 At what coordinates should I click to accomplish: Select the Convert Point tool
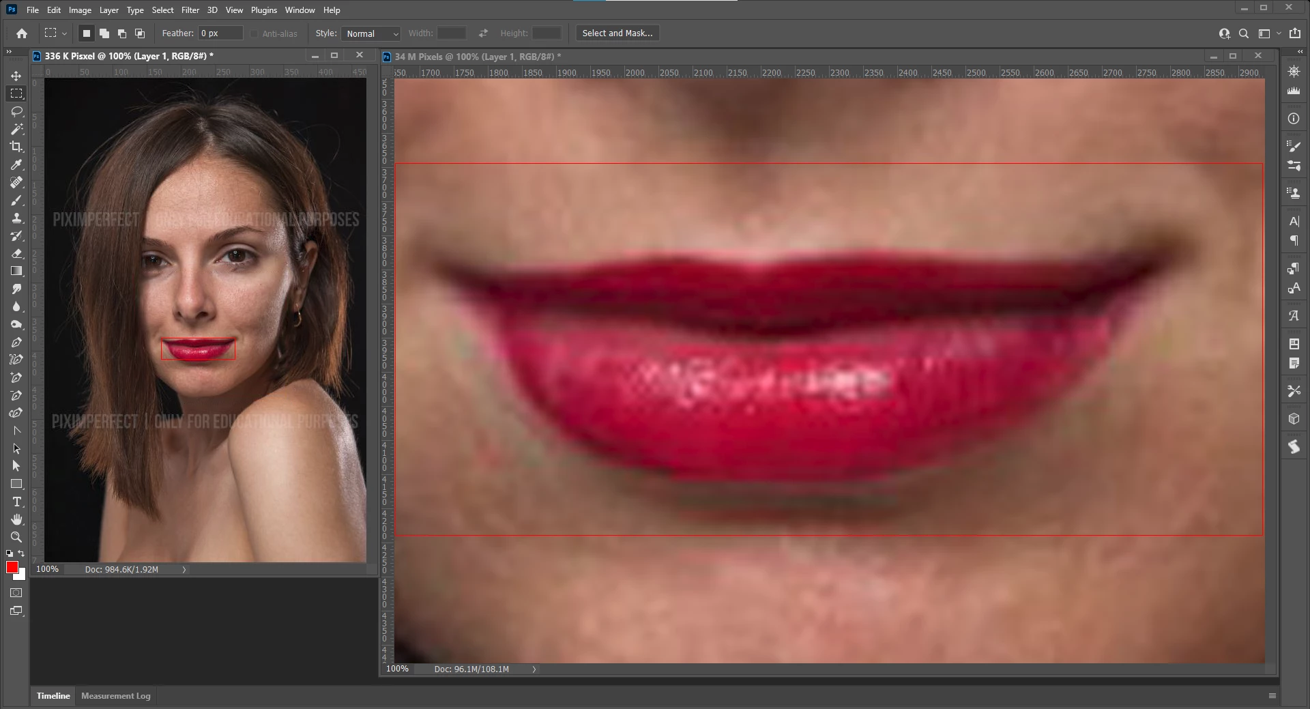pyautogui.click(x=16, y=431)
